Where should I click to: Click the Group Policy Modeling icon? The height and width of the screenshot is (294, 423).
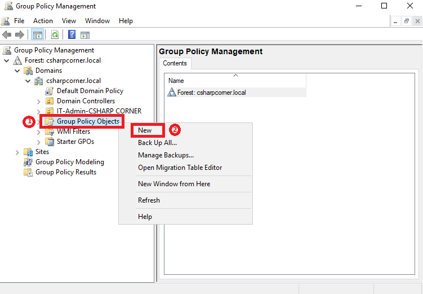(x=28, y=162)
